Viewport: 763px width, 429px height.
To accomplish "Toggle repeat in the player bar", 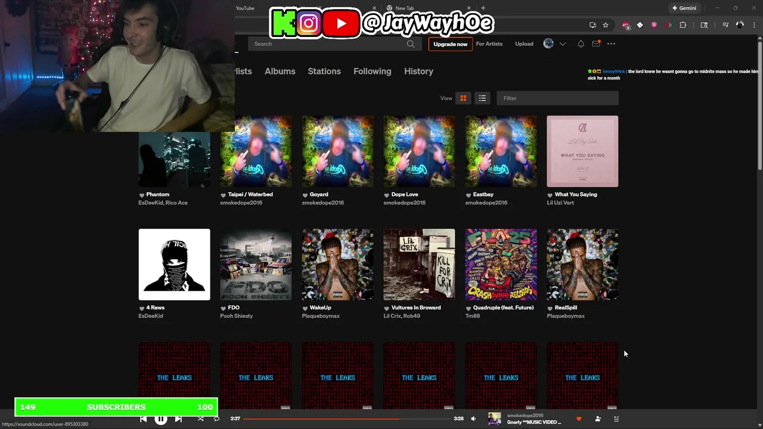I will pyautogui.click(x=216, y=419).
